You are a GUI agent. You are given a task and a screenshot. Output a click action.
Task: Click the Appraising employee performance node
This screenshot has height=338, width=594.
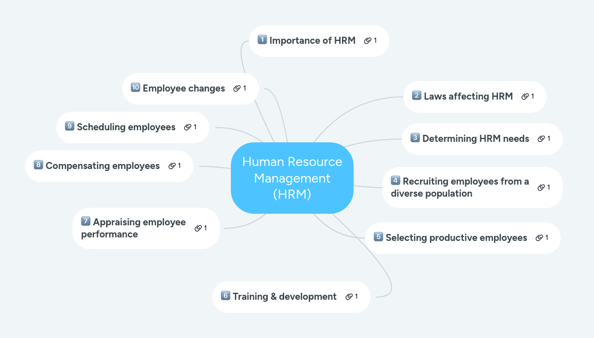coord(133,228)
